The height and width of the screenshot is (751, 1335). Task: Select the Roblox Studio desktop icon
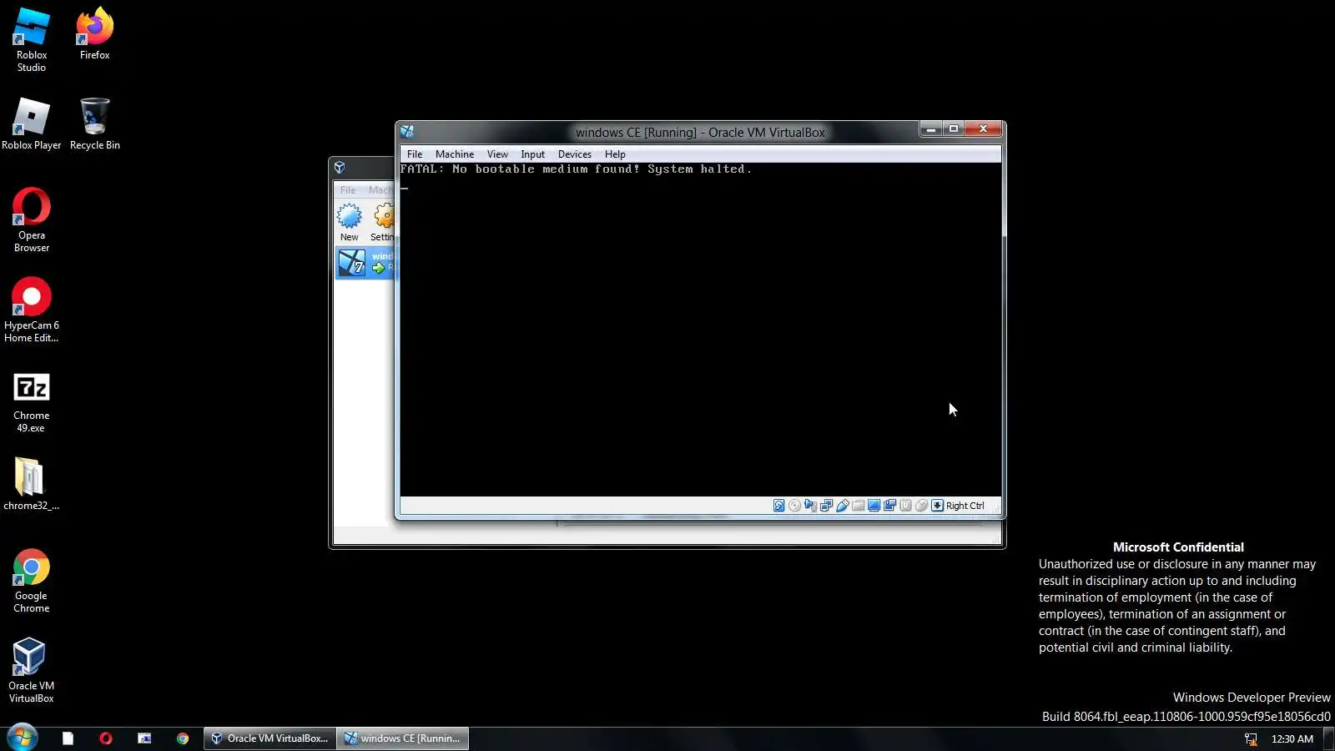[32, 40]
